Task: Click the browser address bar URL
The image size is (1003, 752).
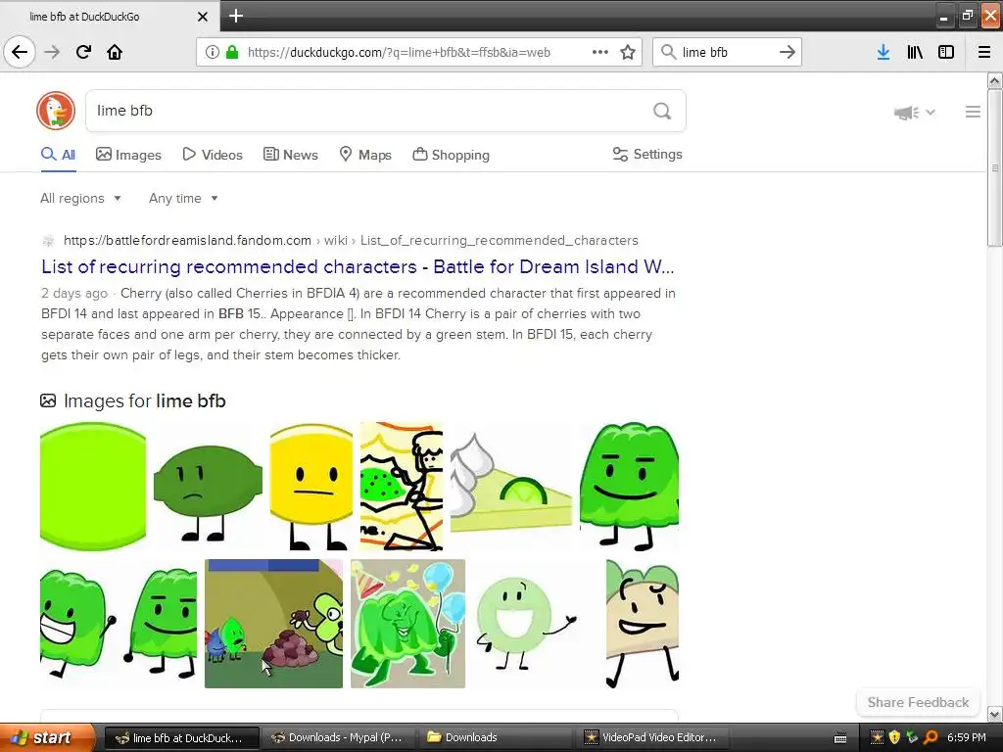Action: pyautogui.click(x=399, y=53)
